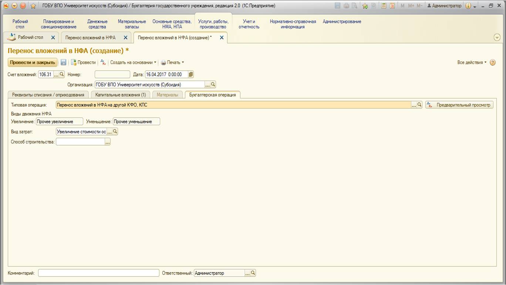This screenshot has height=285, width=506.
Task: Click the save diskette icon beside Провести и закрыть
Action: point(63,63)
